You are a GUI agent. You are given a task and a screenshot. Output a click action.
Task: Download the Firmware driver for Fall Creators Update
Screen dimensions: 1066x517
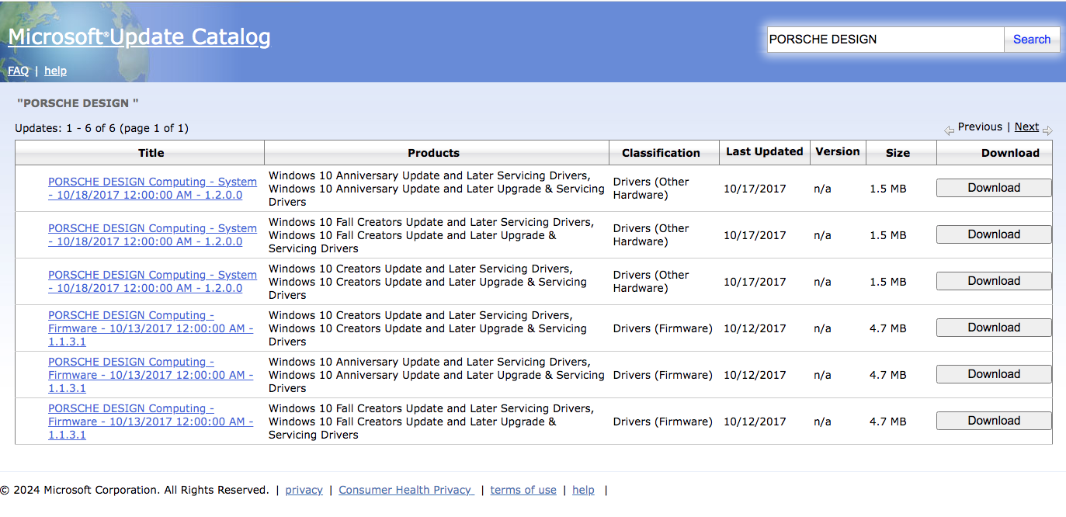click(x=994, y=421)
